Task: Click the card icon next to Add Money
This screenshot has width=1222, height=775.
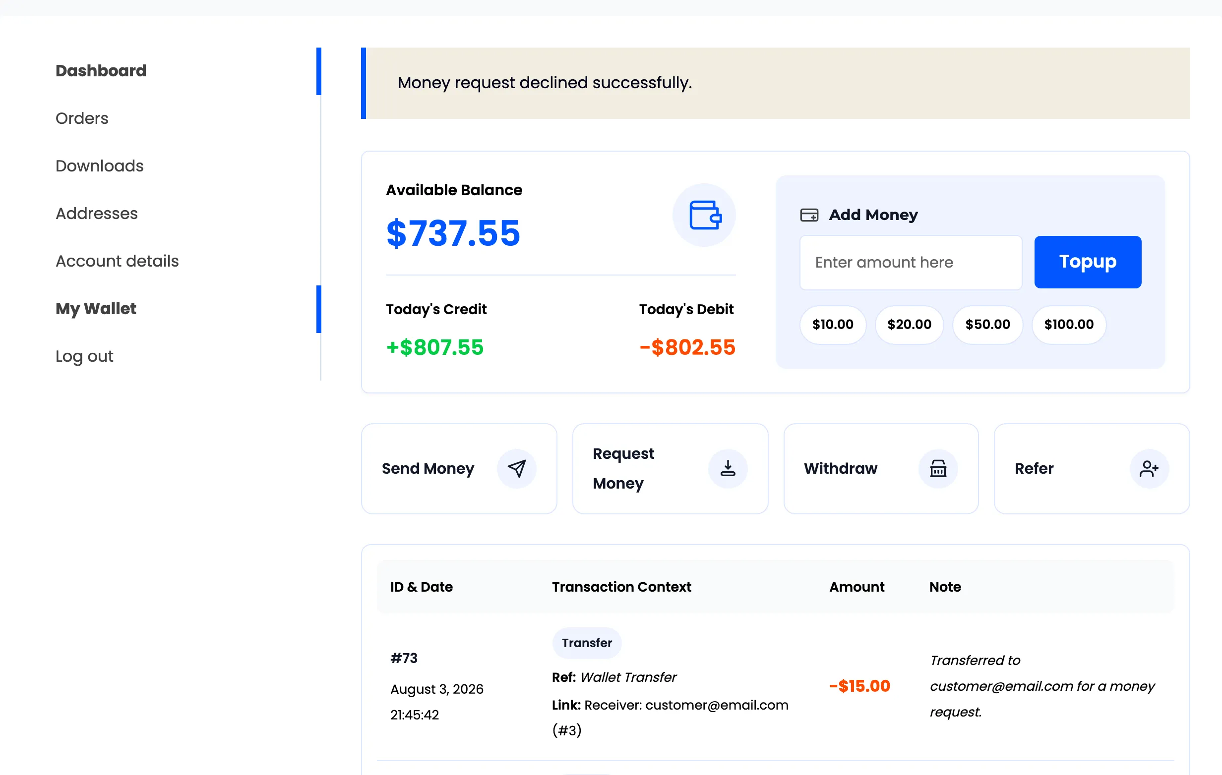Action: click(x=809, y=215)
